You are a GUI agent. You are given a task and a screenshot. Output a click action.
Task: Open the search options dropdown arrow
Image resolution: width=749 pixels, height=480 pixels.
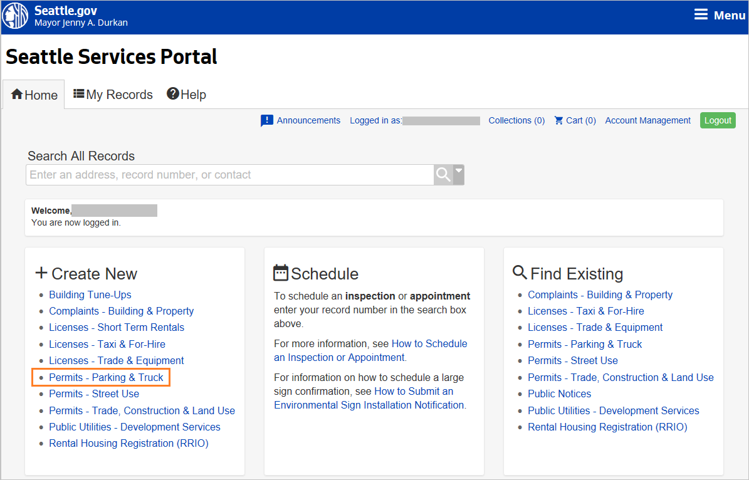point(458,174)
